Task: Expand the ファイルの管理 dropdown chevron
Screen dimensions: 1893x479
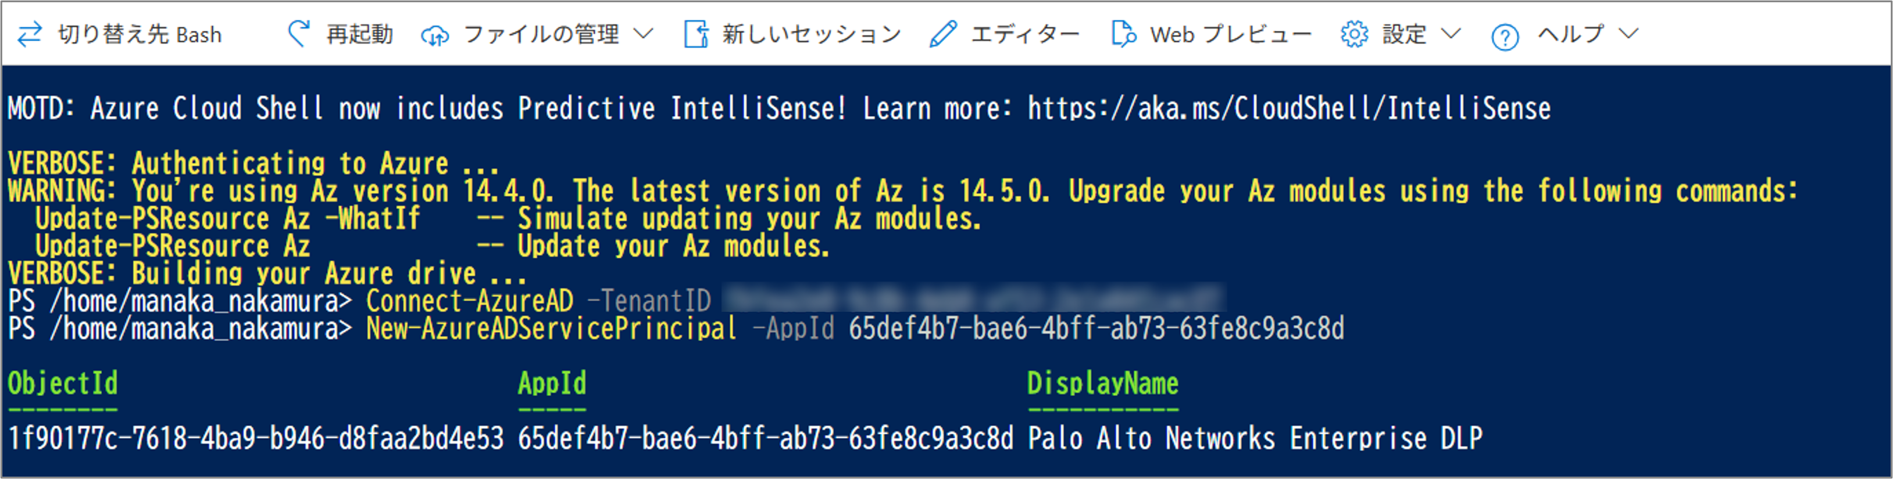Action: (643, 34)
